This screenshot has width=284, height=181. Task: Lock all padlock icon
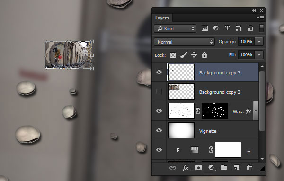[204, 55]
